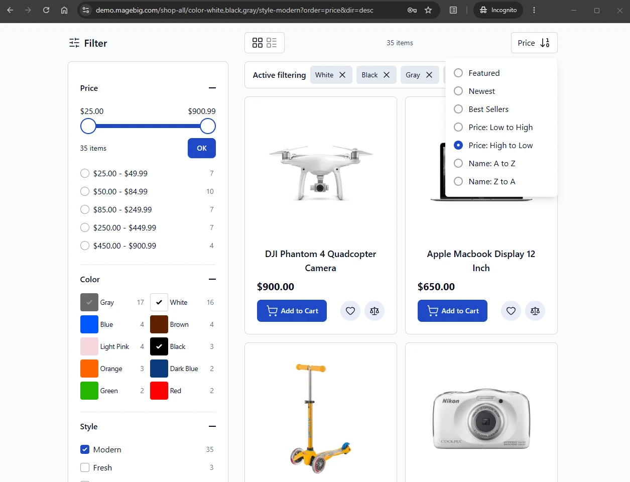Select the Brown color swatch
This screenshot has height=482, width=630.
(x=159, y=324)
